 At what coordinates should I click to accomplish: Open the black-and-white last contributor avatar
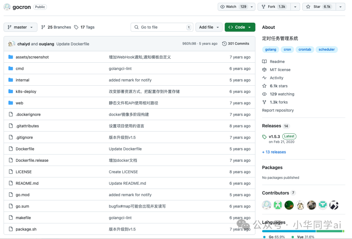(334, 205)
